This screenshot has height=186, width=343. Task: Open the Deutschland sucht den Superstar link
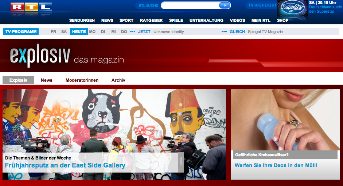326,9
